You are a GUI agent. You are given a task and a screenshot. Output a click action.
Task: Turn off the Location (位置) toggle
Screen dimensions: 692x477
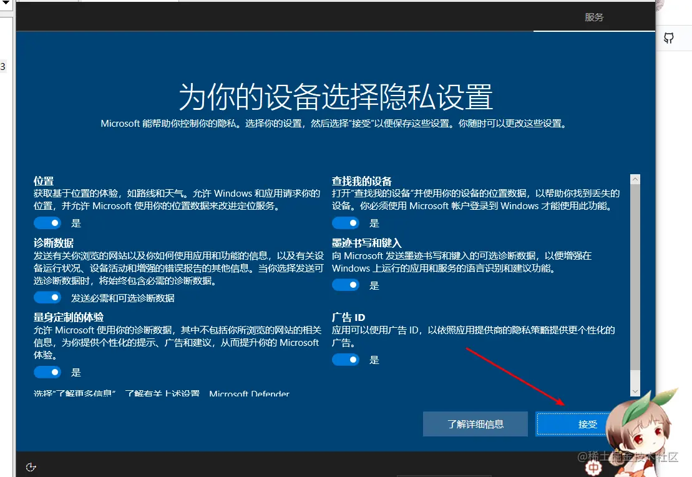click(x=47, y=223)
